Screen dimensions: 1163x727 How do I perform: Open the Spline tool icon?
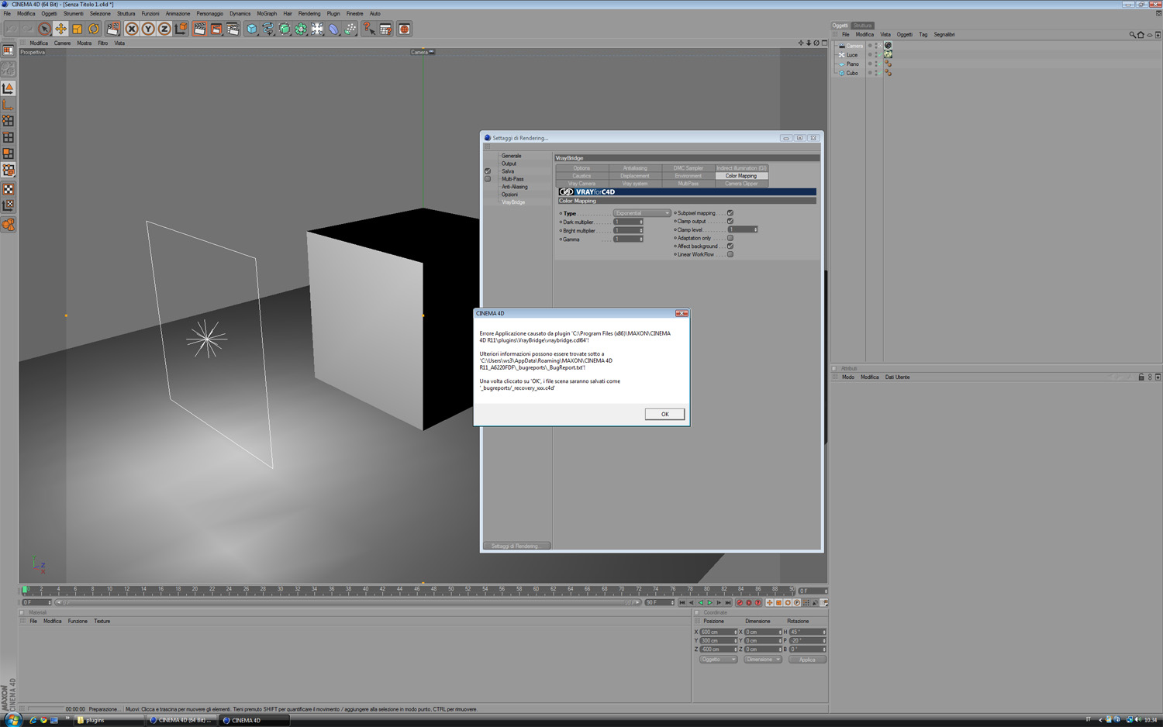coord(268,29)
